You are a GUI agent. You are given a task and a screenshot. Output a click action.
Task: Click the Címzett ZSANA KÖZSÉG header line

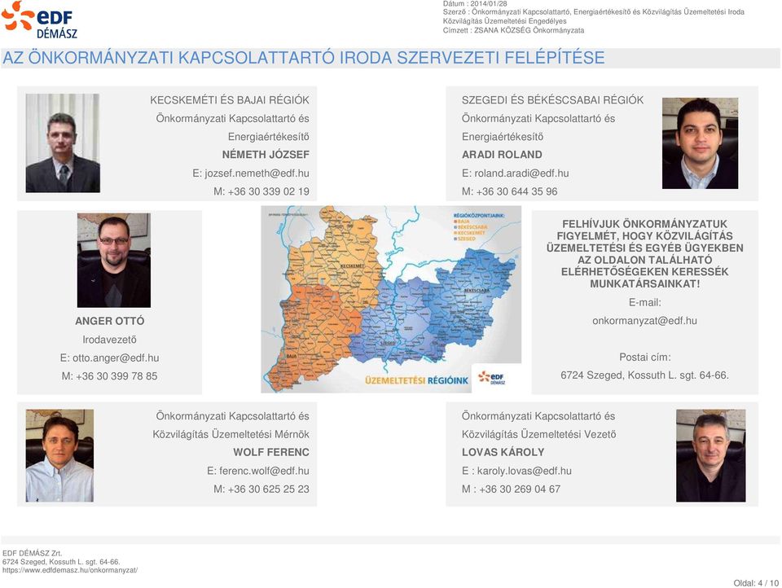(513, 30)
